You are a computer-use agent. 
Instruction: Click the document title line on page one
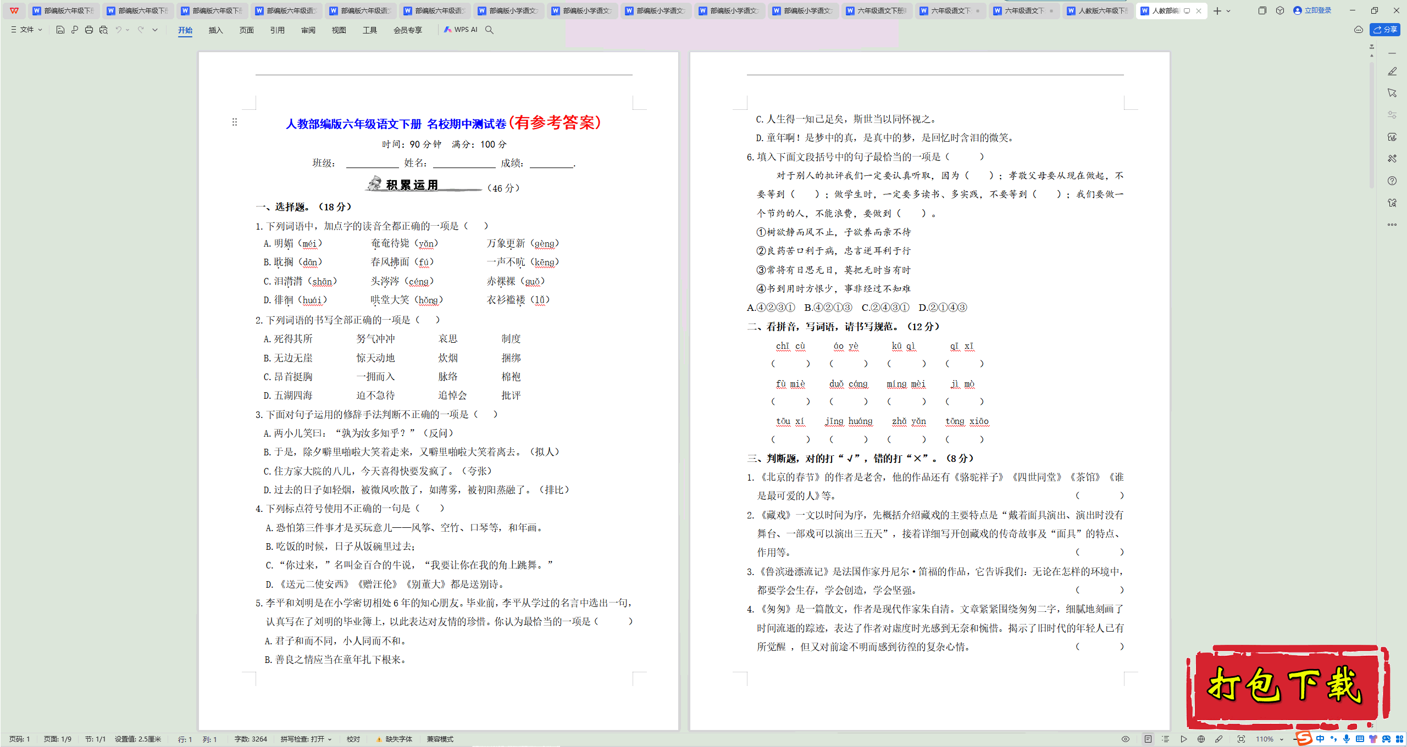click(443, 122)
